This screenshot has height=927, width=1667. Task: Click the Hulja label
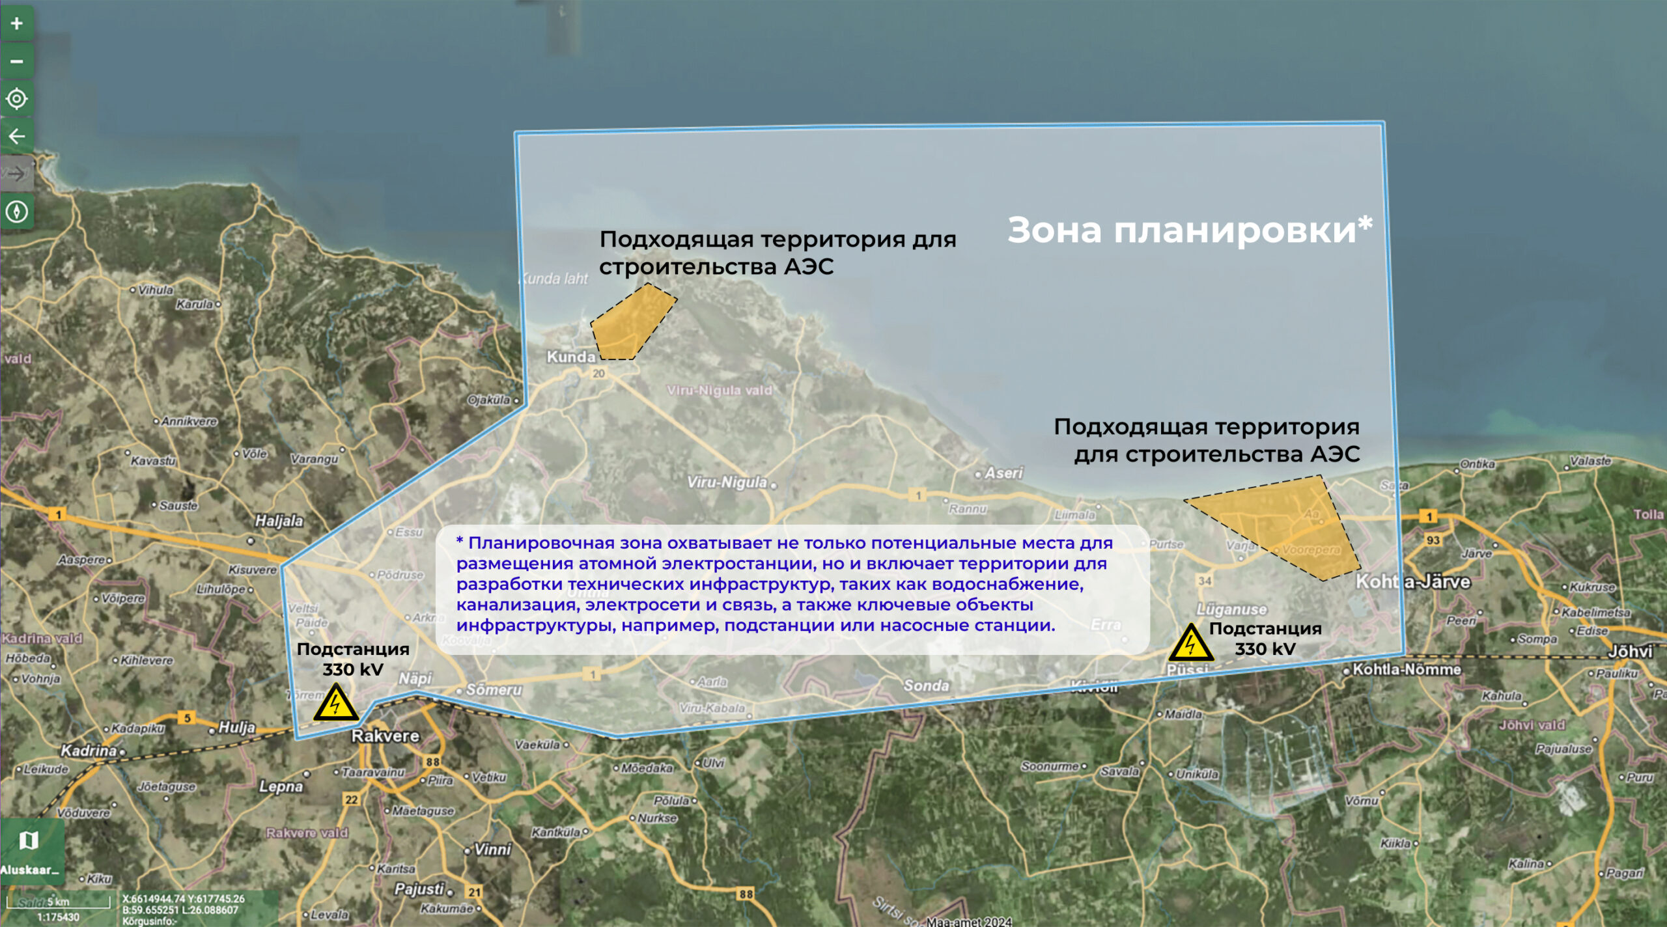(x=236, y=727)
